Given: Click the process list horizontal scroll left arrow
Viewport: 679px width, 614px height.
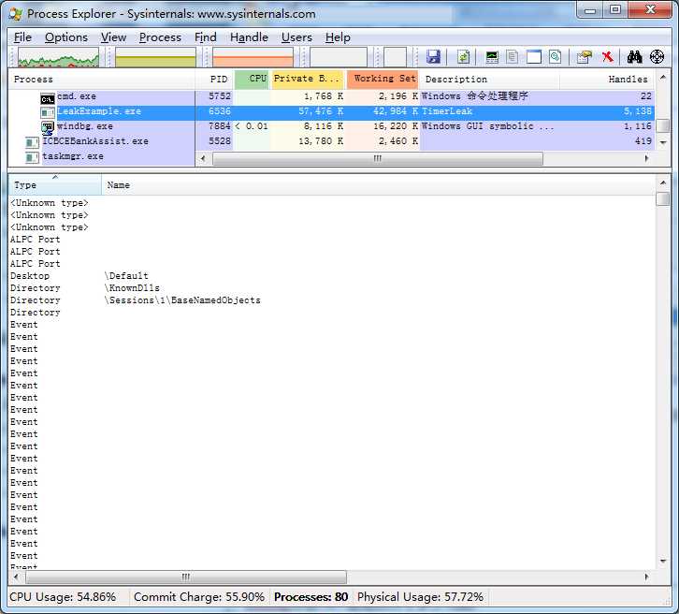Looking at the screenshot, I should pos(203,158).
